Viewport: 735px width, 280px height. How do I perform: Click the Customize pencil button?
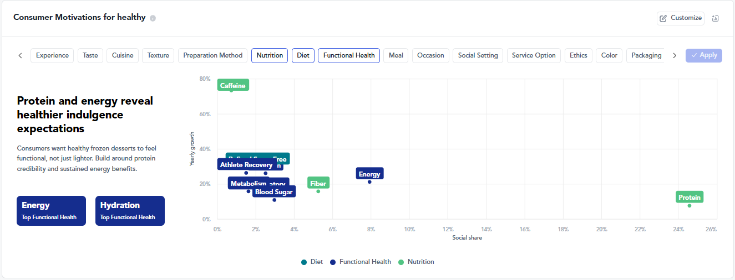pyautogui.click(x=681, y=18)
